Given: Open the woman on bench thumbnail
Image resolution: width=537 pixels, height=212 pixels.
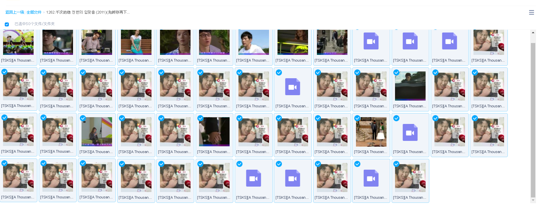Looking at the screenshot, I should (x=136, y=42).
